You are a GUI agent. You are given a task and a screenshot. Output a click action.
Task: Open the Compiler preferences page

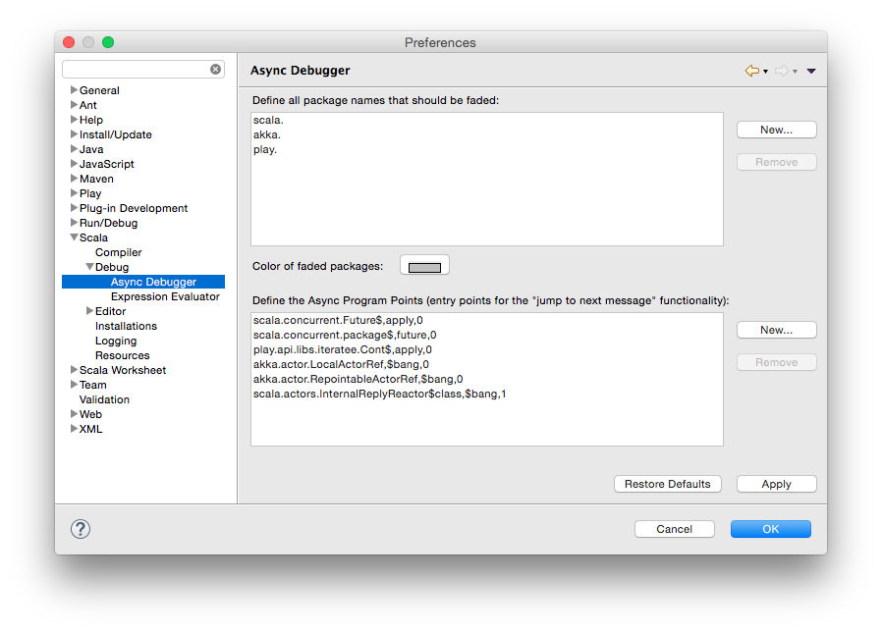click(x=118, y=252)
